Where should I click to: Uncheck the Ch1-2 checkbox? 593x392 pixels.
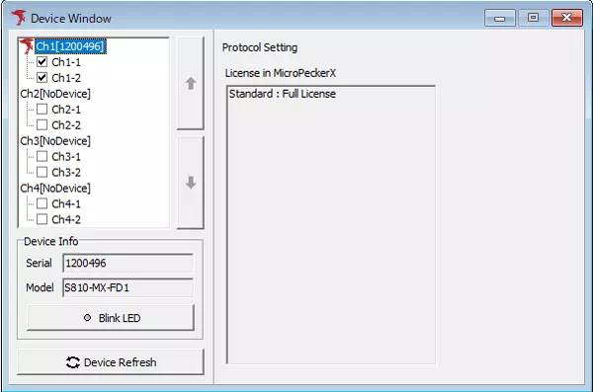point(42,78)
